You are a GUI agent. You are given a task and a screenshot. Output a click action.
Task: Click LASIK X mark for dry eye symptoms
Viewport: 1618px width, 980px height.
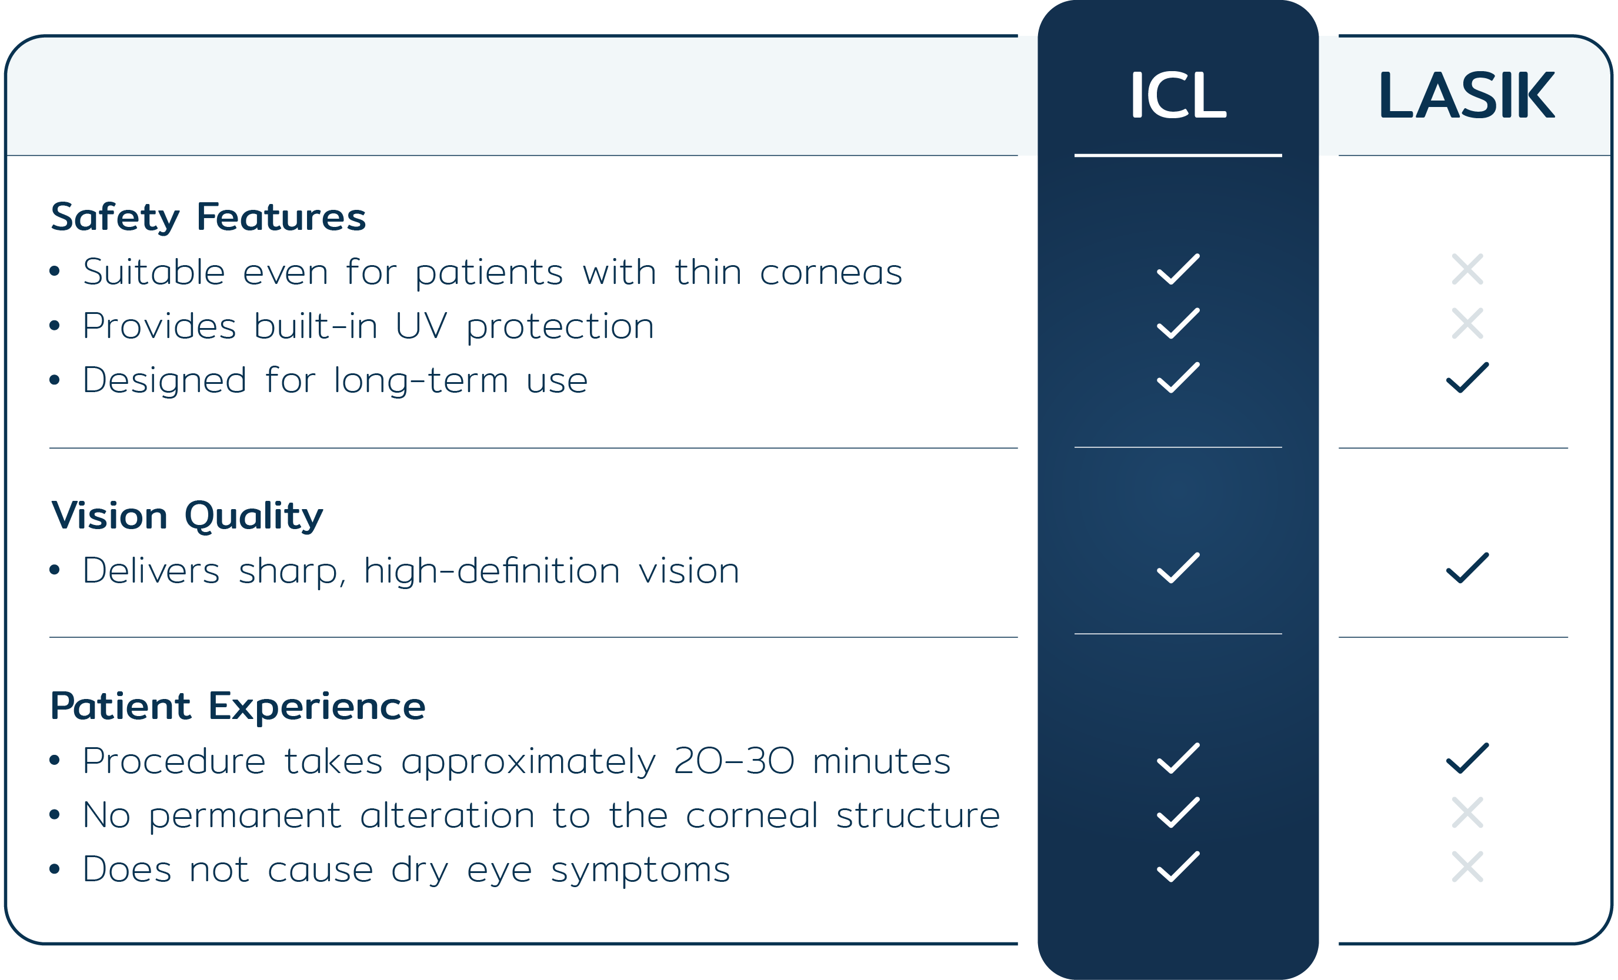pyautogui.click(x=1467, y=867)
